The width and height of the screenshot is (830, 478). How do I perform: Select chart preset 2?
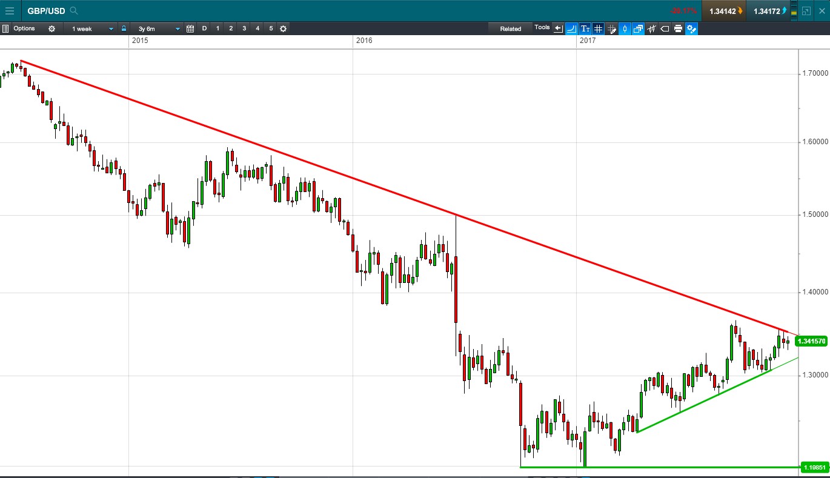(231, 28)
